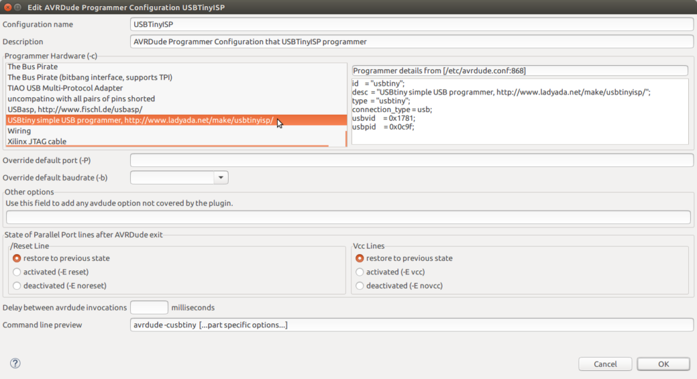Select TIAO USB Multi-Protocol Adapter
This screenshot has height=379, width=697.
(176, 88)
